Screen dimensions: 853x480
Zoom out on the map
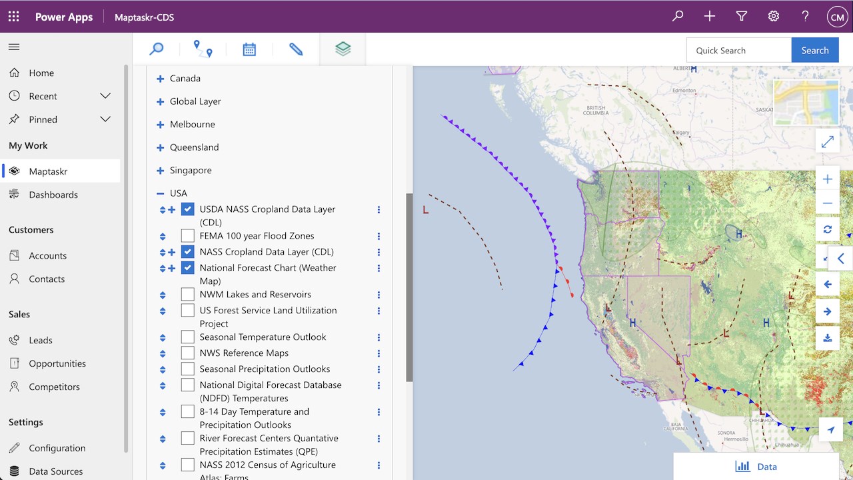point(828,203)
